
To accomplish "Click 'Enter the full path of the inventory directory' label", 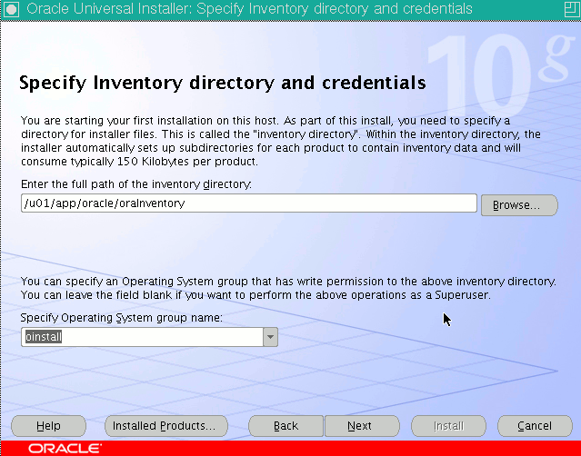I will click(x=136, y=184).
